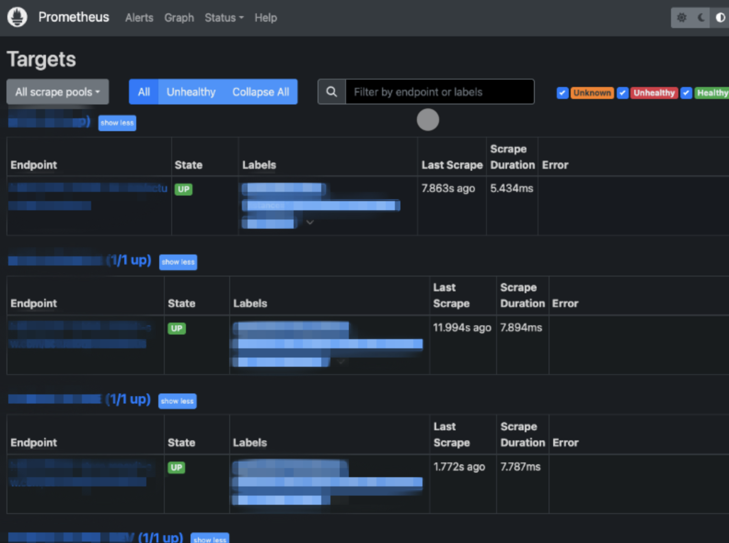Open the All scrape pools dropdown
729x543 pixels.
click(58, 92)
